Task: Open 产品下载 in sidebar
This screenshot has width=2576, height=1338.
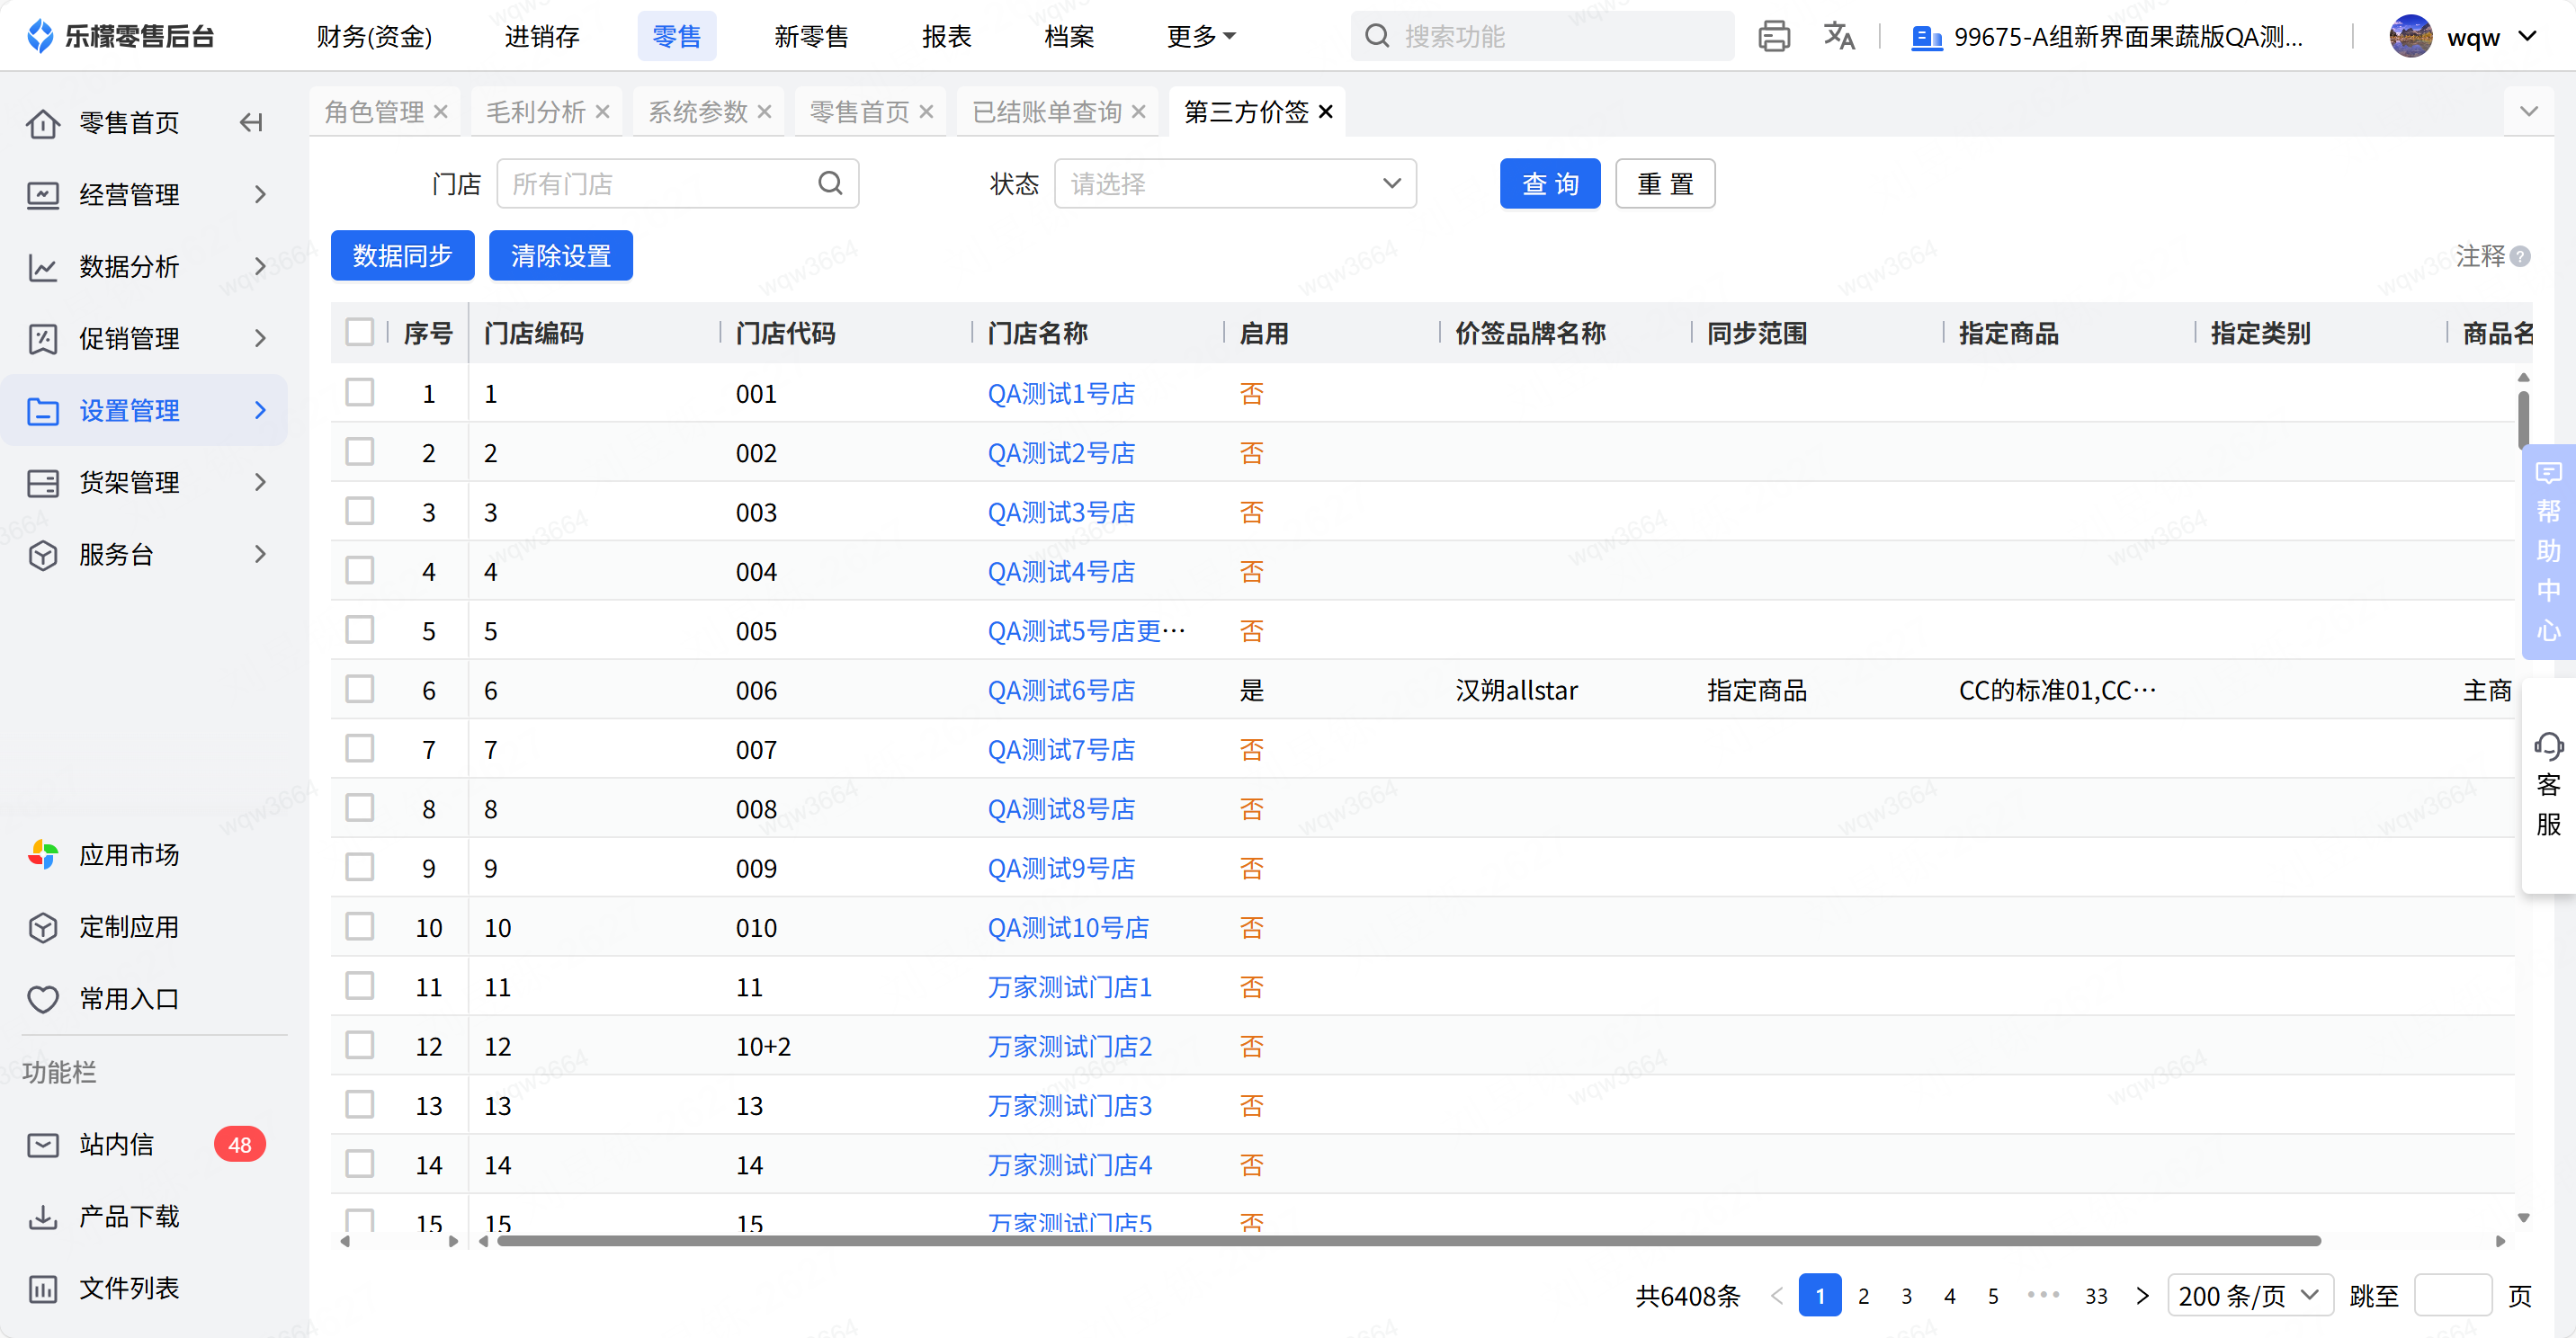Action: point(128,1216)
